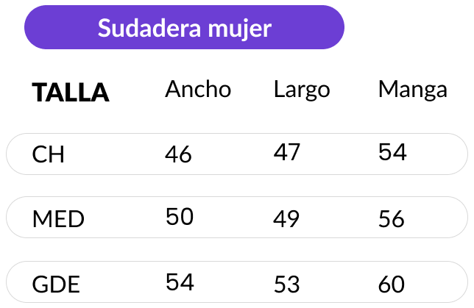The width and height of the screenshot is (474, 308).
Task: Click Largo value 49 in MED row
Action: tap(286, 219)
